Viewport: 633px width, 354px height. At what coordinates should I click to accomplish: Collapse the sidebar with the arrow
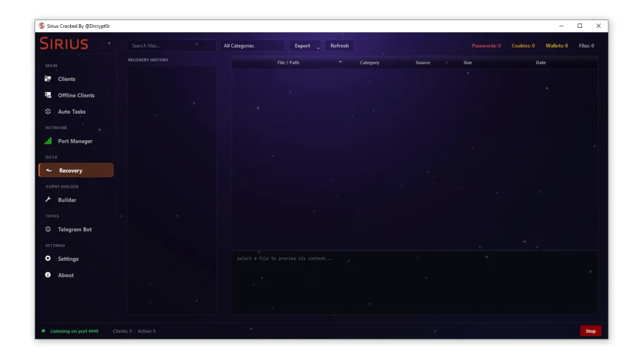pos(109,43)
